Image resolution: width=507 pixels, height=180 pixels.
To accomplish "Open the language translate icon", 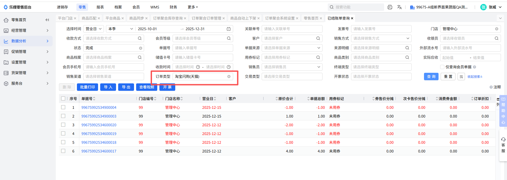I will 399,7.
